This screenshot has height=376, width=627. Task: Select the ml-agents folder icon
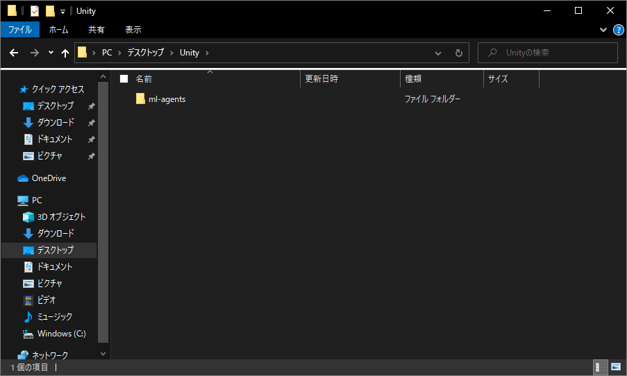140,99
